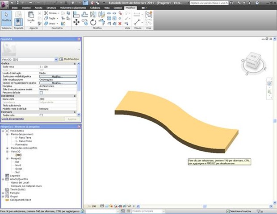The width and height of the screenshot is (277, 214).
Task: Click Modifica button for Sostituzioni visibilità/grafica
Action: (57, 76)
